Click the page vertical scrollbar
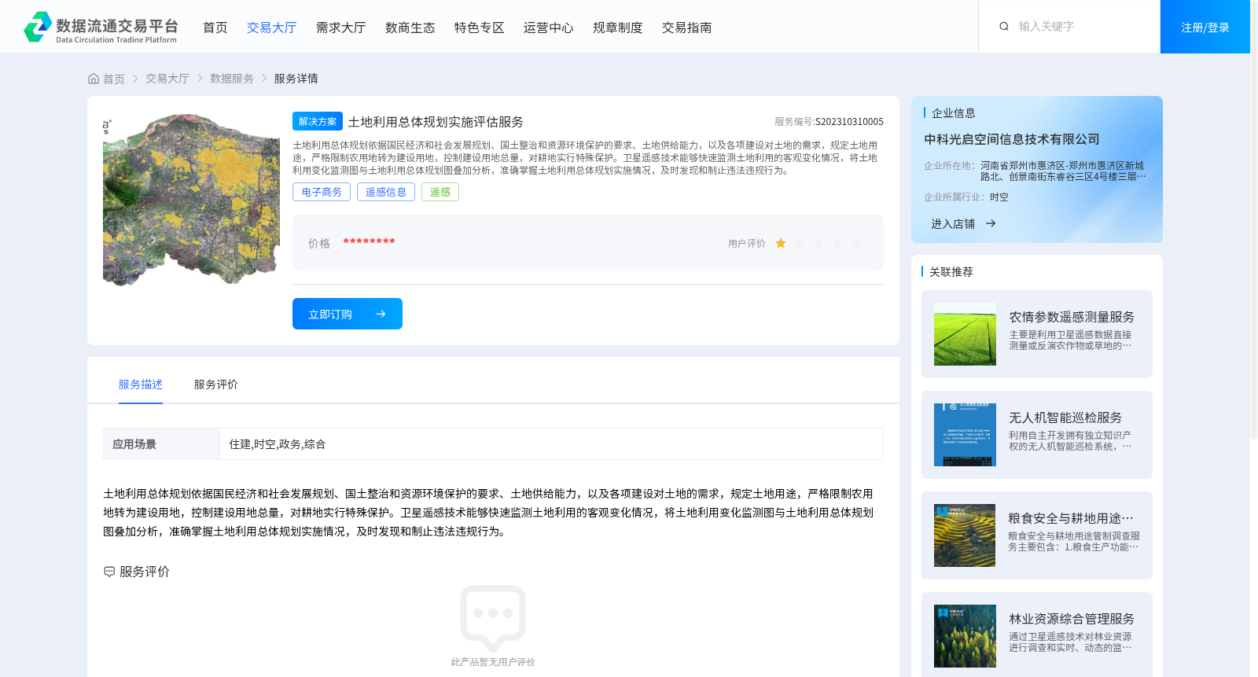Viewport: 1258px width, 677px height. coord(1254,220)
